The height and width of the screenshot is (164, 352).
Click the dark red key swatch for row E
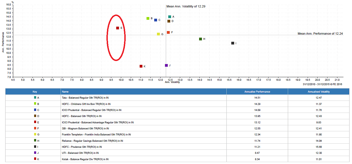[35, 122]
